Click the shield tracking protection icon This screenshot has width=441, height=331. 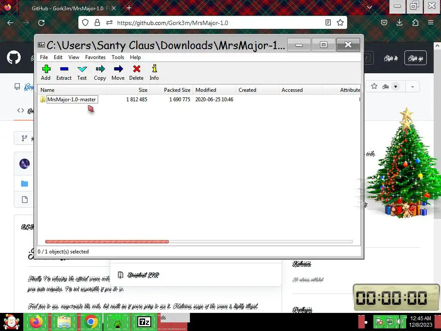(86, 22)
